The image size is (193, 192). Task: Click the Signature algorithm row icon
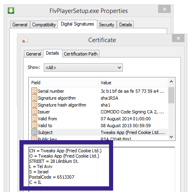[34, 98]
